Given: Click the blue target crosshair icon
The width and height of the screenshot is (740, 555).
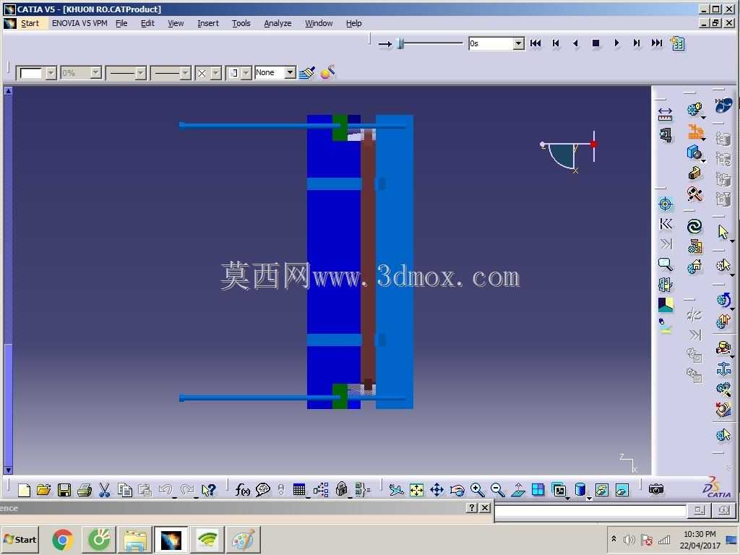Looking at the screenshot, I should (x=665, y=204).
